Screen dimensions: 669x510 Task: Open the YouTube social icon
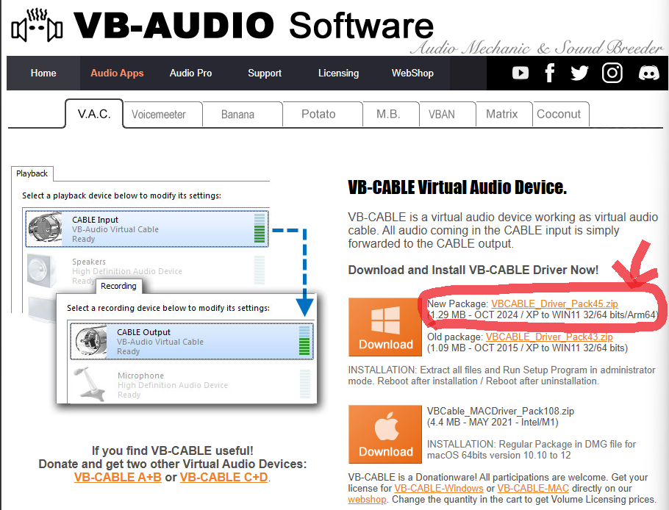pyautogui.click(x=520, y=73)
